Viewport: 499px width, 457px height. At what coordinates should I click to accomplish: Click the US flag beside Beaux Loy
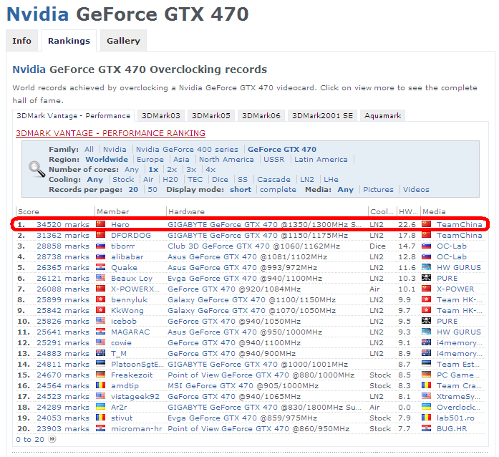click(x=100, y=278)
